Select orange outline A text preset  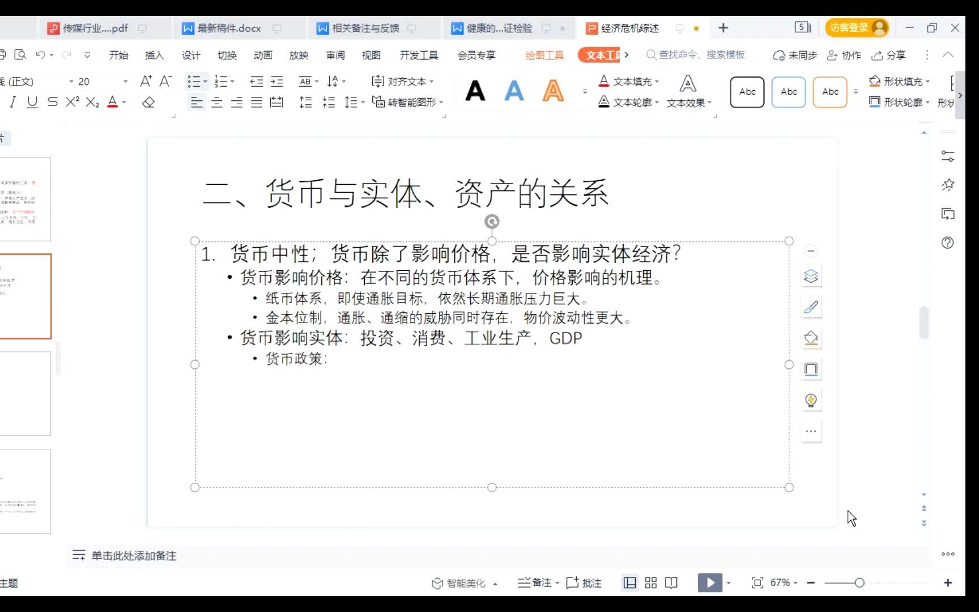click(x=553, y=91)
